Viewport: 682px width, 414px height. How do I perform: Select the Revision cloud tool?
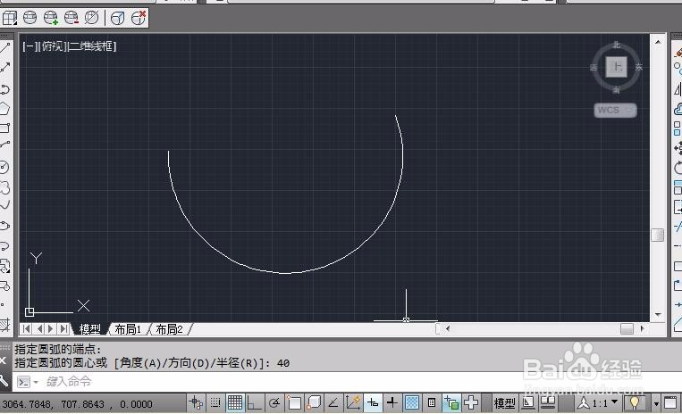(x=5, y=187)
